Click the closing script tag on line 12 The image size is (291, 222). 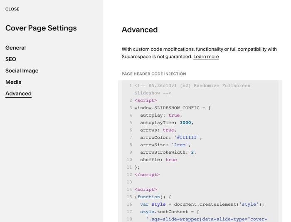147,175
